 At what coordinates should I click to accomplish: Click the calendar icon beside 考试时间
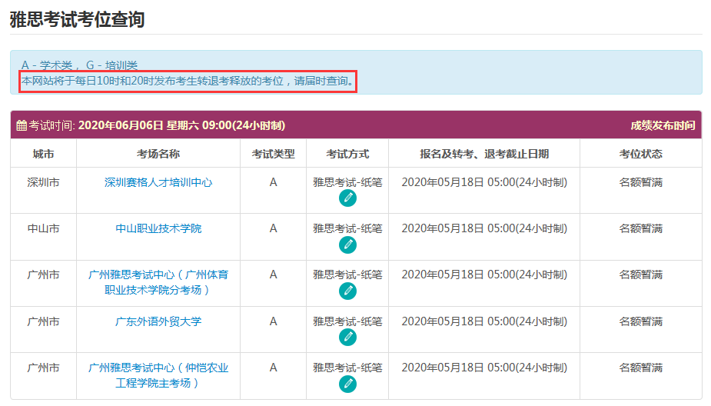(22, 125)
